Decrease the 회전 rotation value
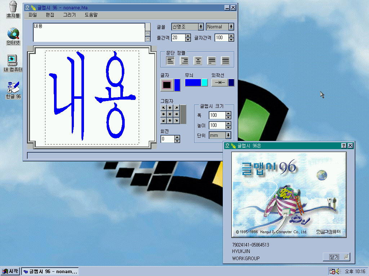The width and height of the screenshot is (369, 276). click(177, 141)
